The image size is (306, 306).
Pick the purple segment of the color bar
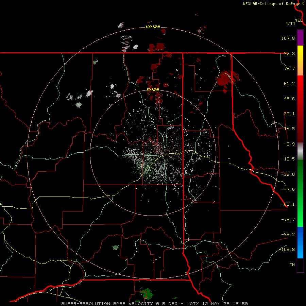tap(300, 38)
